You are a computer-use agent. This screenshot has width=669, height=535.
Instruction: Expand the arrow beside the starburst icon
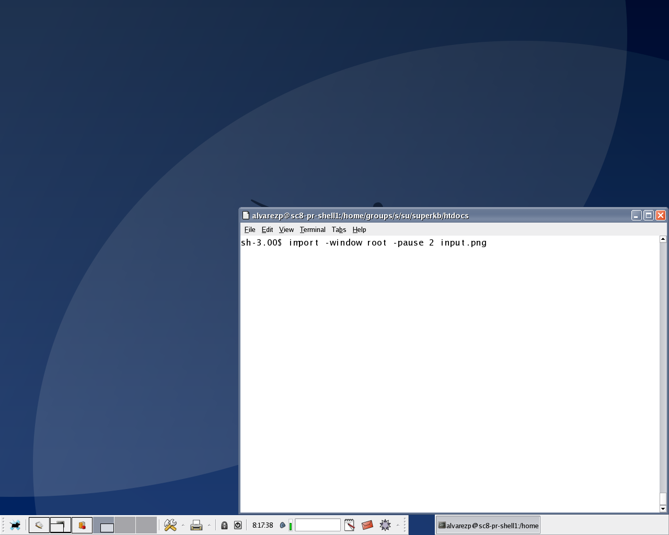click(398, 525)
